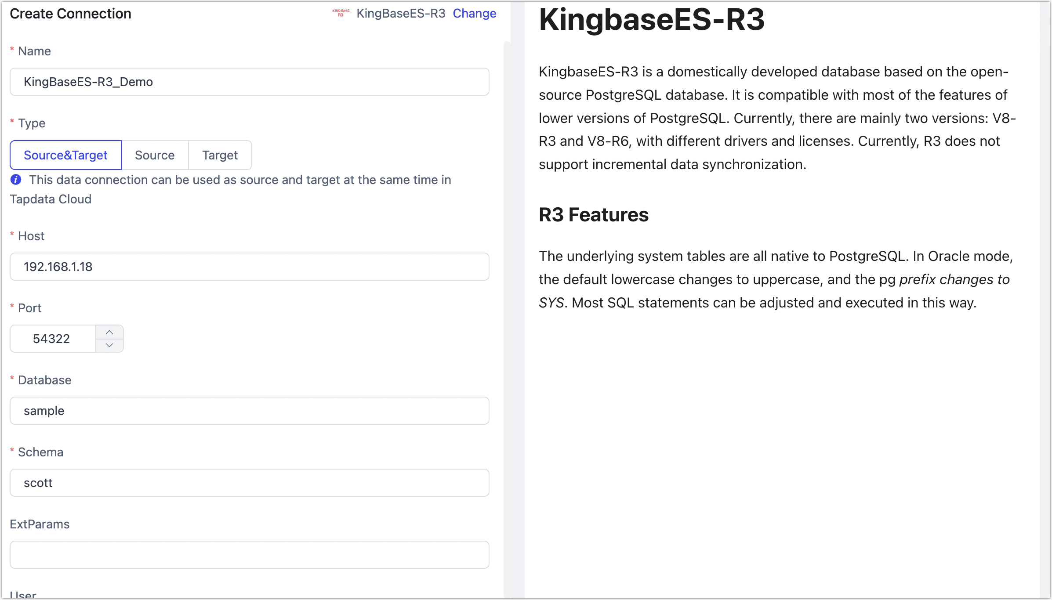Viewport: 1052px width, 600px height.
Task: Click the empty ExtParams input field
Action: (x=249, y=554)
